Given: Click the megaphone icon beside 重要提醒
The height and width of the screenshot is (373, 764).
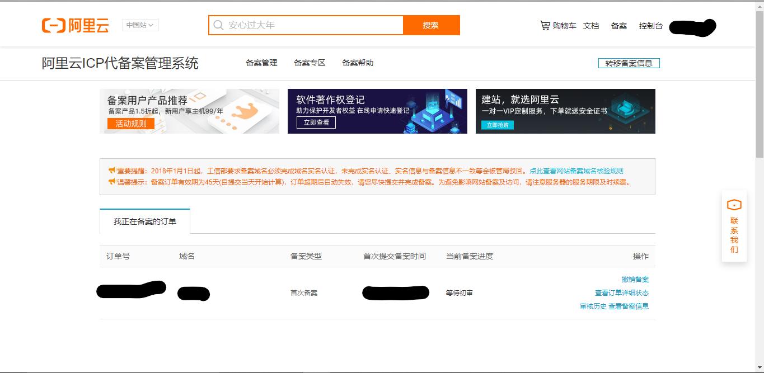Looking at the screenshot, I should [x=112, y=170].
